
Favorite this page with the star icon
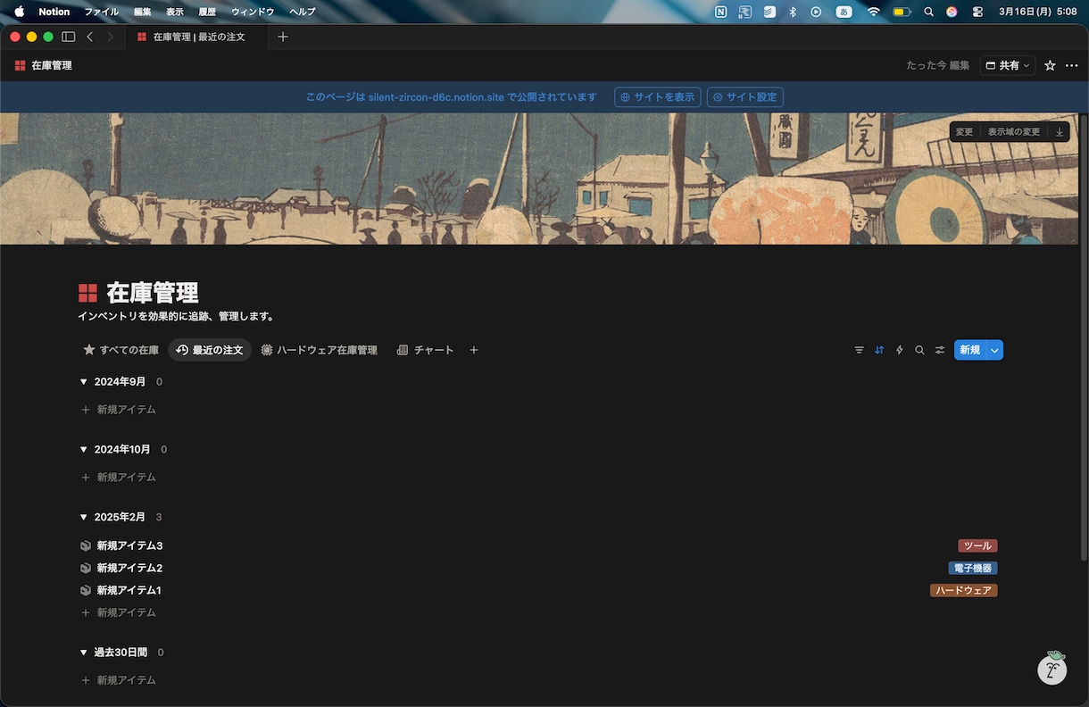(x=1050, y=65)
